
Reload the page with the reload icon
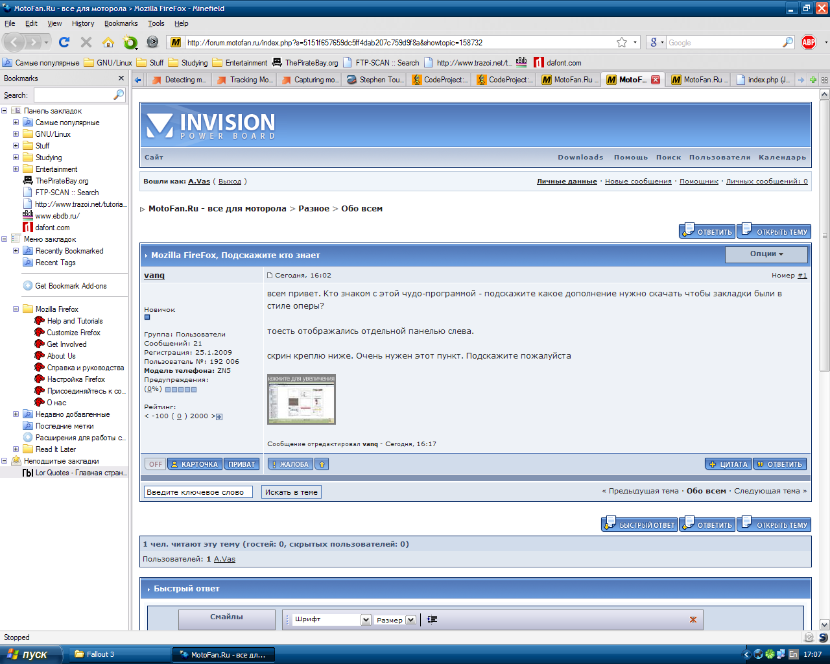click(64, 42)
